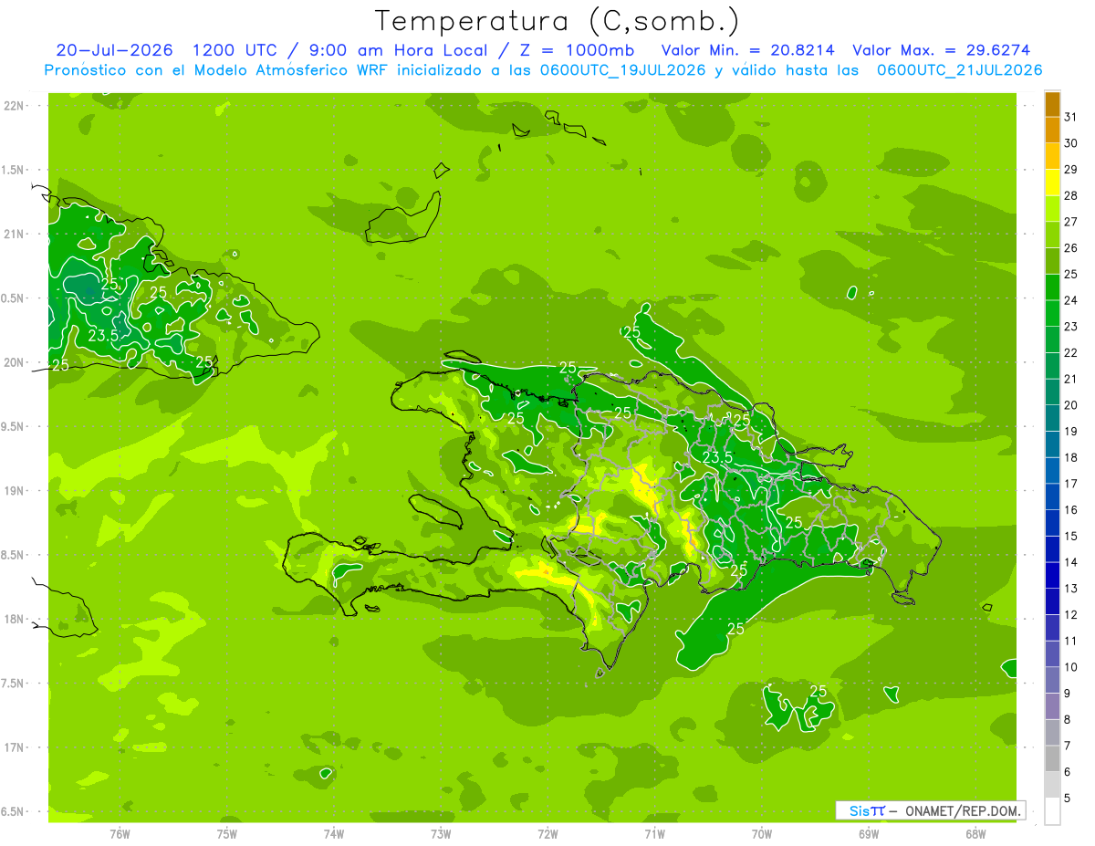Select the date "20-Jul-2026" in the header
This screenshot has height=846, width=1095.
point(115,50)
